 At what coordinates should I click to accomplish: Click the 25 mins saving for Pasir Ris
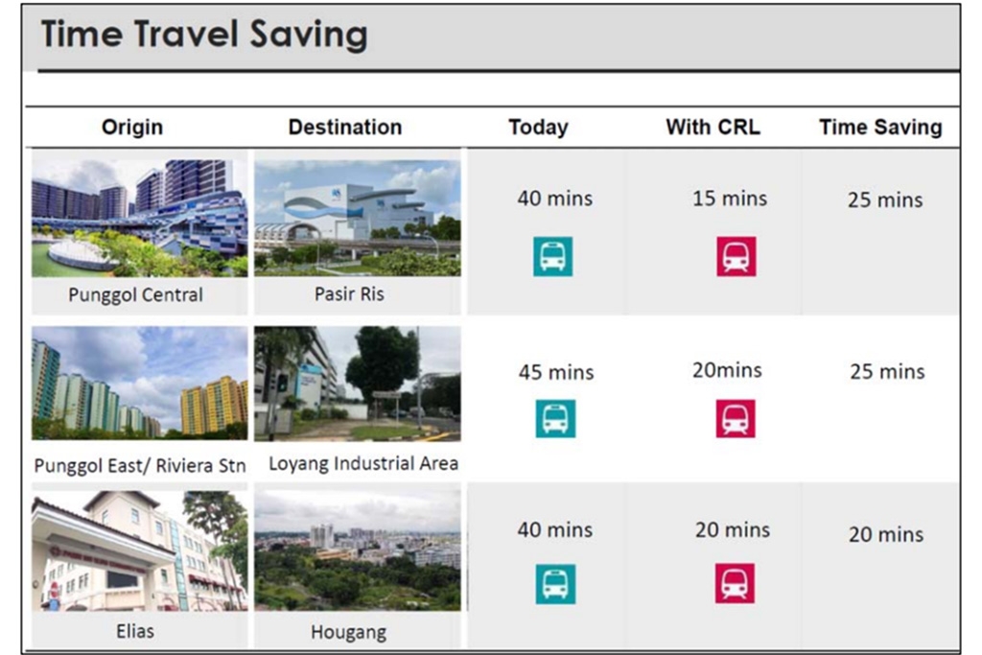tap(885, 199)
